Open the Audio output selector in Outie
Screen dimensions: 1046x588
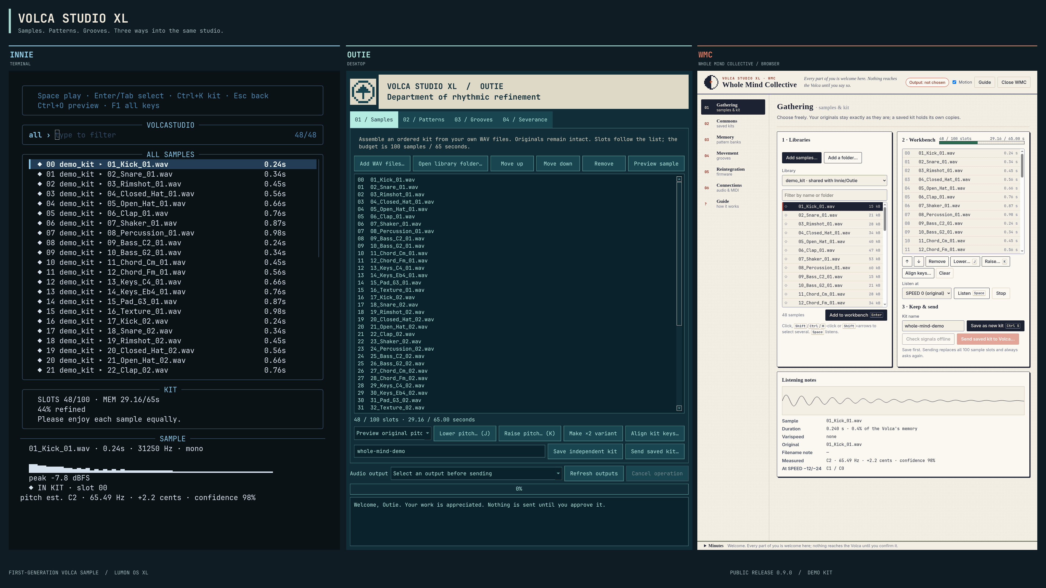point(476,474)
